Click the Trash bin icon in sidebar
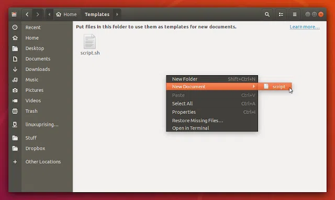Image resolution: width=335 pixels, height=200 pixels. click(x=15, y=111)
